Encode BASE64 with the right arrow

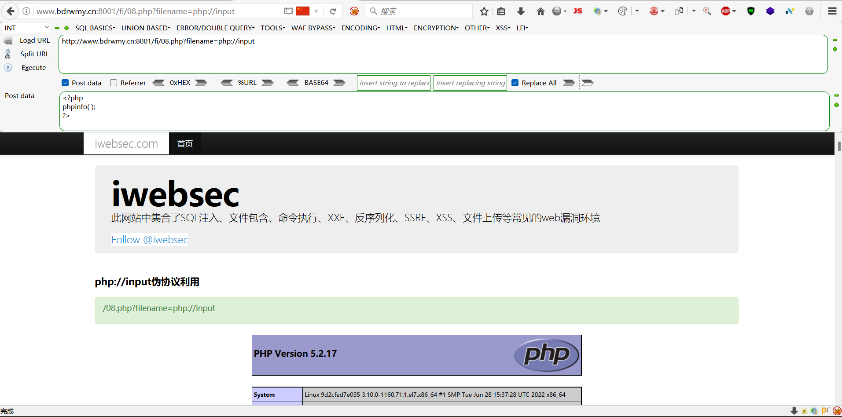pos(339,83)
